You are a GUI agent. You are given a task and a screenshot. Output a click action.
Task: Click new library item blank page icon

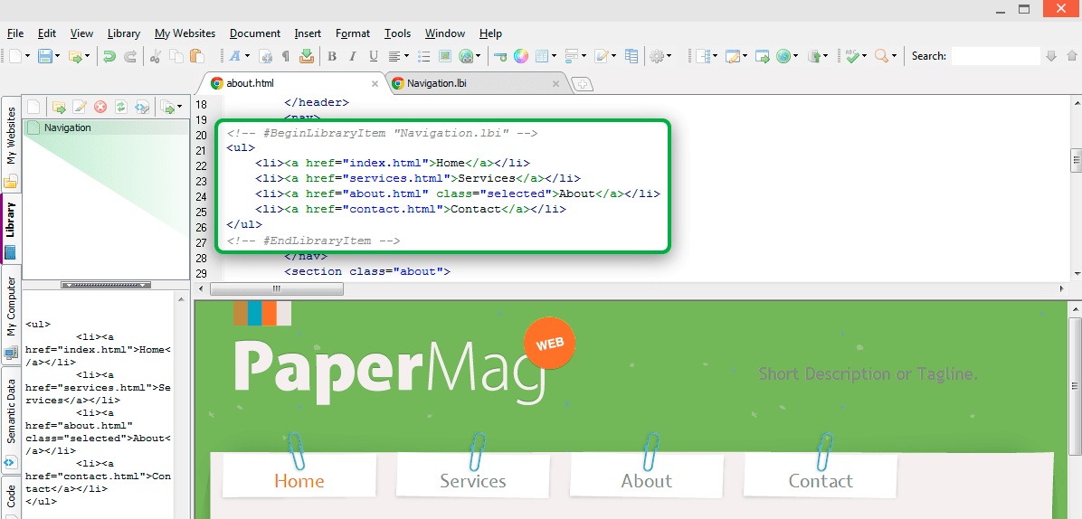pos(33,107)
